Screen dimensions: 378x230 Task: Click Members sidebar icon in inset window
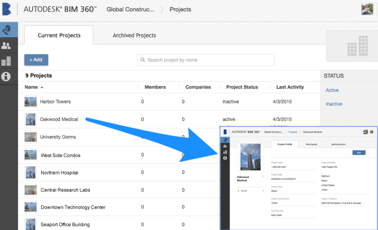click(x=225, y=146)
